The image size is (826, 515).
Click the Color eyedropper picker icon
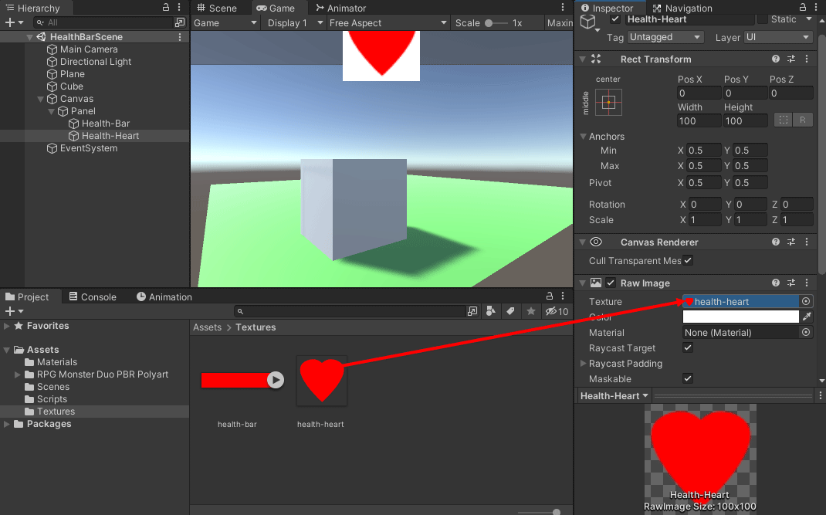[x=807, y=317]
